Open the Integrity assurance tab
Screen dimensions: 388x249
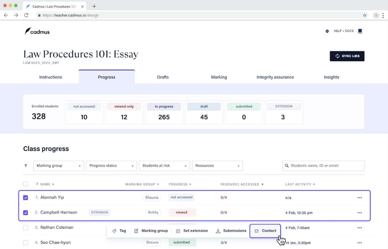pos(275,77)
